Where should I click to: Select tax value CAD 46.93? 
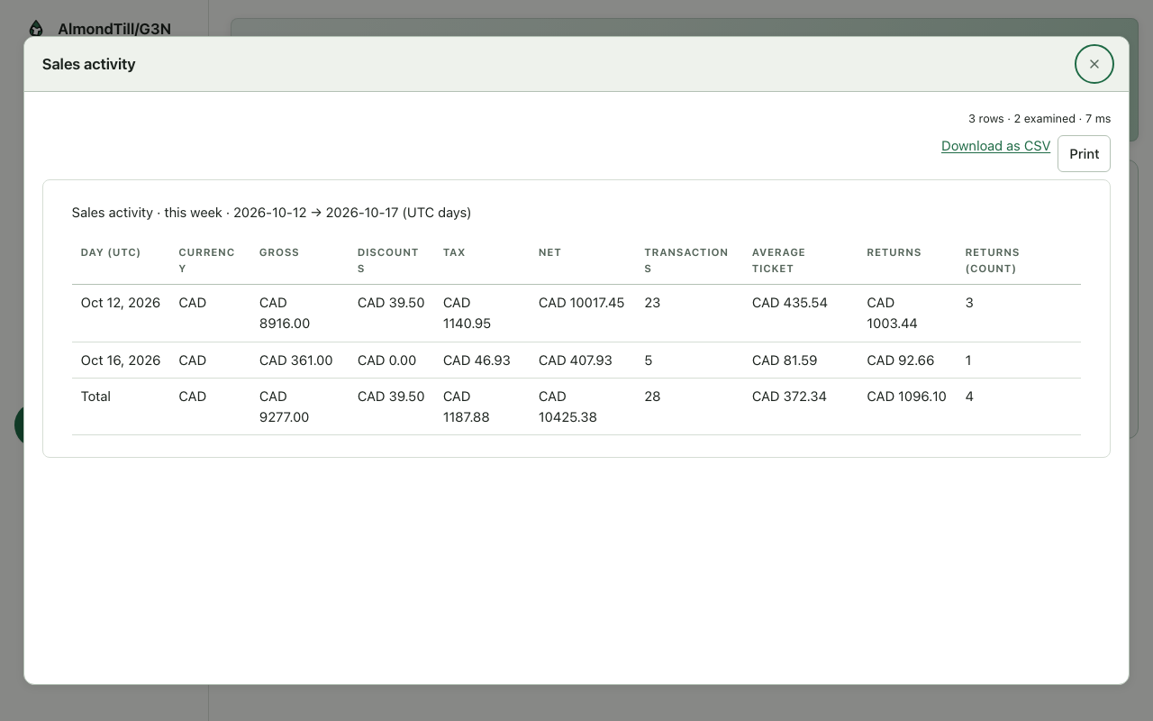[x=477, y=360]
